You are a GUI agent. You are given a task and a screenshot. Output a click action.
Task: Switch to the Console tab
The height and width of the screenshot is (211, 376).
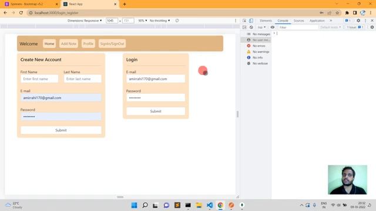pos(283,21)
